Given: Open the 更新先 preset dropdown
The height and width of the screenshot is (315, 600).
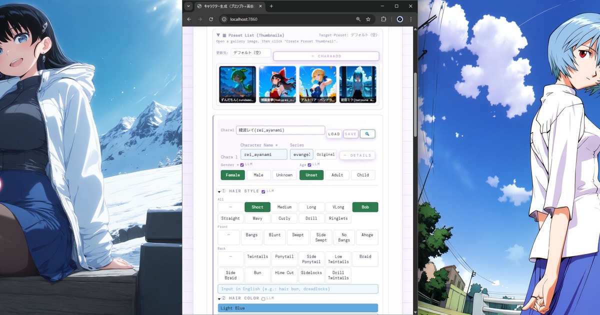Looking at the screenshot, I should (250, 52).
